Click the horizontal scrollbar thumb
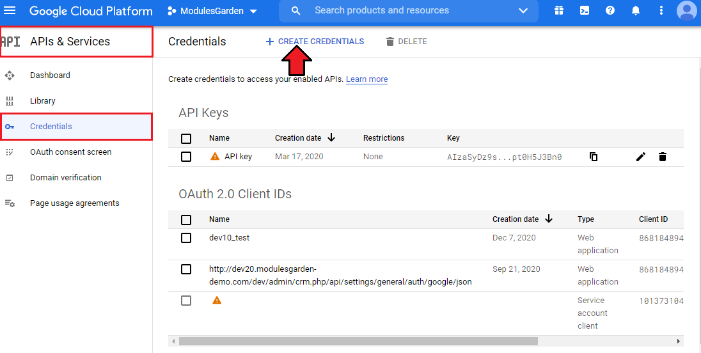 (x=358, y=341)
